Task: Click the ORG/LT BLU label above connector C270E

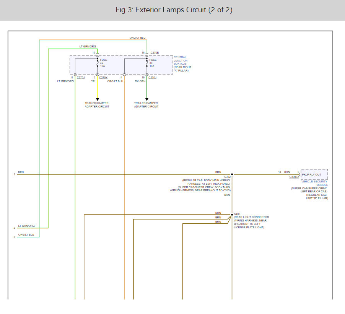Action: click(x=138, y=37)
